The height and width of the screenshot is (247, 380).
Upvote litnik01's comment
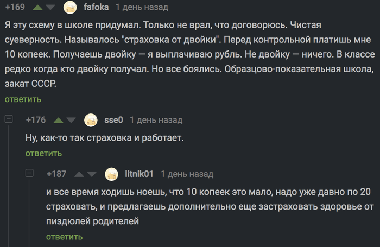point(79,174)
